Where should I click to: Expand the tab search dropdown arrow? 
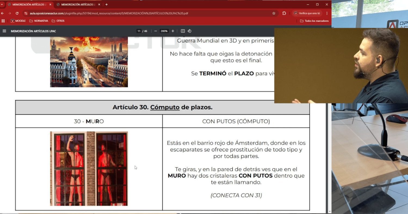2,4
